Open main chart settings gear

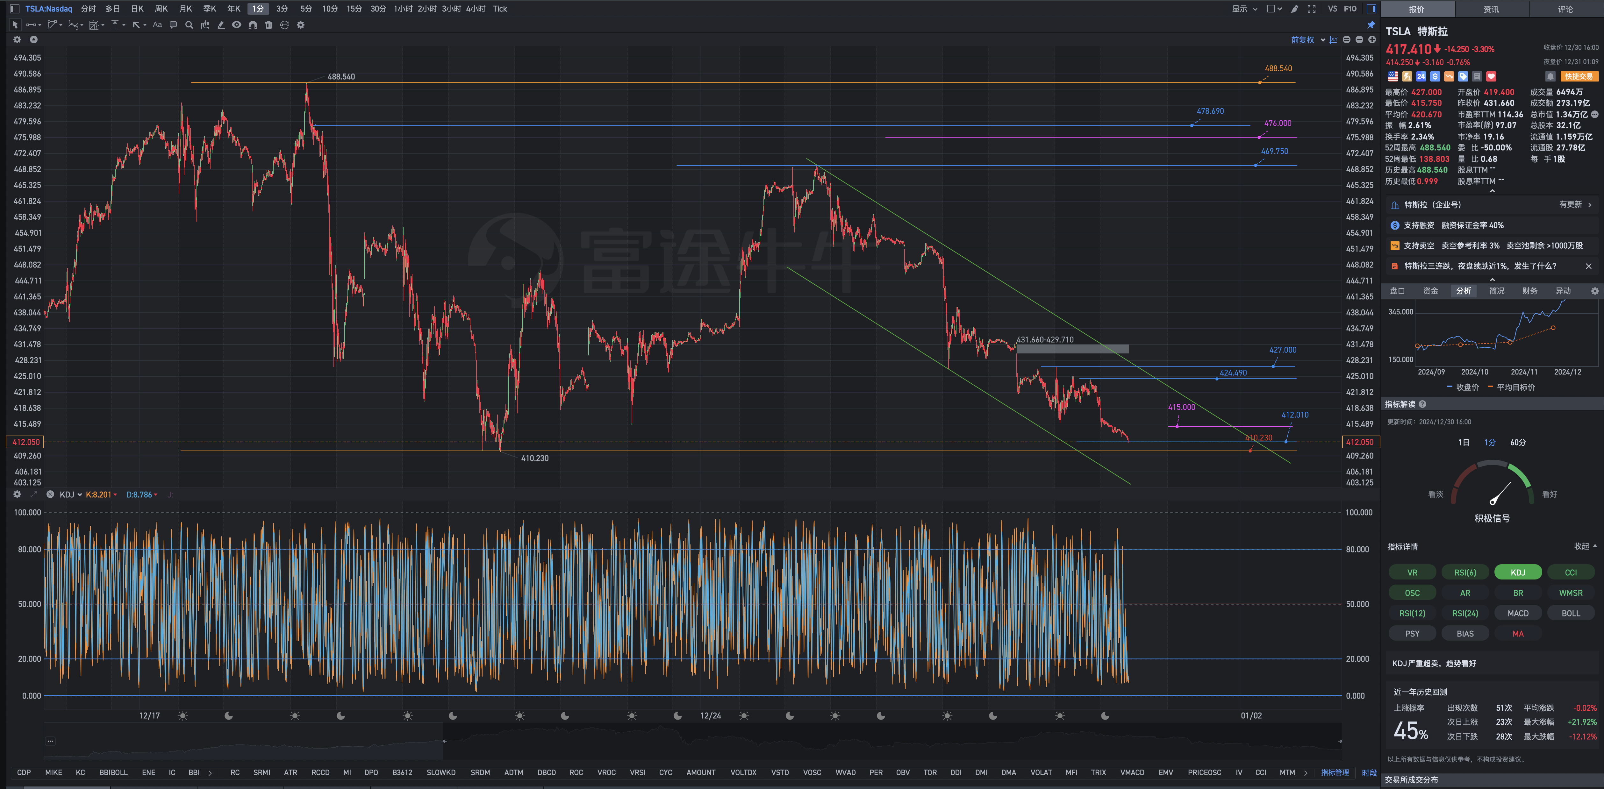point(18,39)
